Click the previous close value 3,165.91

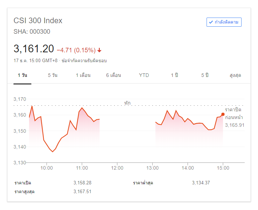coord(235,125)
